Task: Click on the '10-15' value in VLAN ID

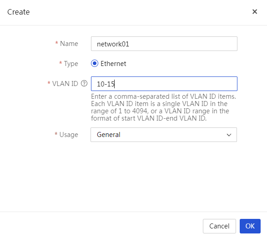Action: [x=106, y=84]
